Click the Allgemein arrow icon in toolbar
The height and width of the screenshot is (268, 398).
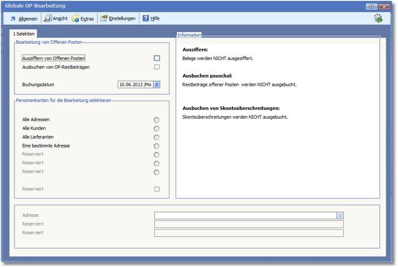12,18
